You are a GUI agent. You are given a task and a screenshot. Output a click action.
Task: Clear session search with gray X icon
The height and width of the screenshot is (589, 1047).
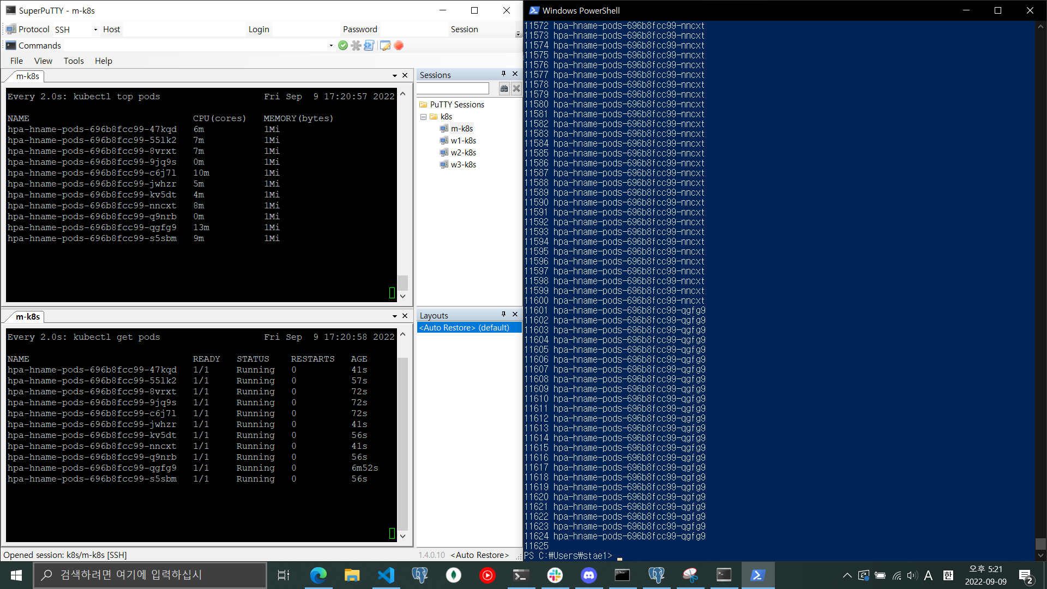(516, 88)
